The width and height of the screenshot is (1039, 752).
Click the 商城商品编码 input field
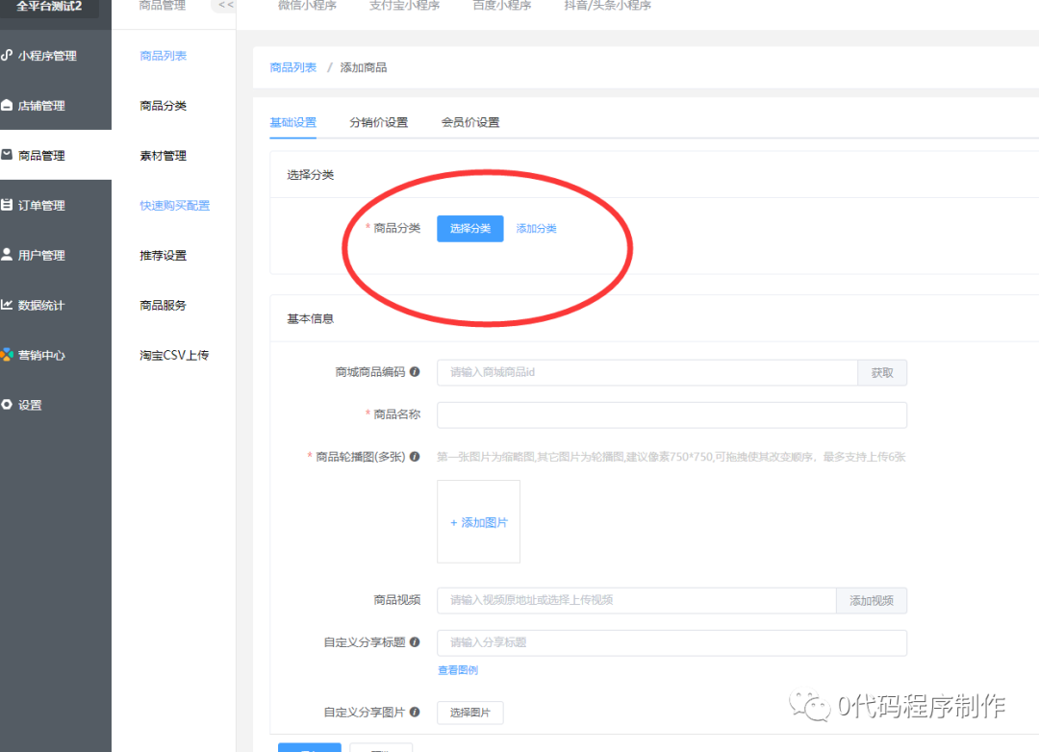pos(647,372)
